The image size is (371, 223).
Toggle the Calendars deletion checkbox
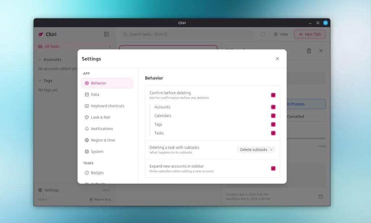coord(273,116)
